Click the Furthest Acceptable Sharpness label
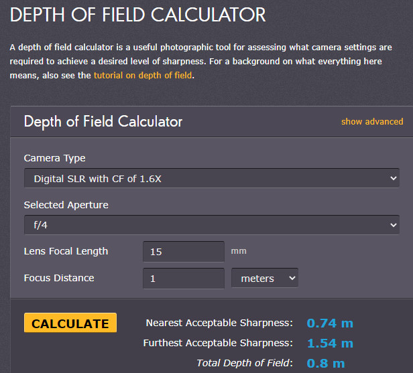 [218, 343]
